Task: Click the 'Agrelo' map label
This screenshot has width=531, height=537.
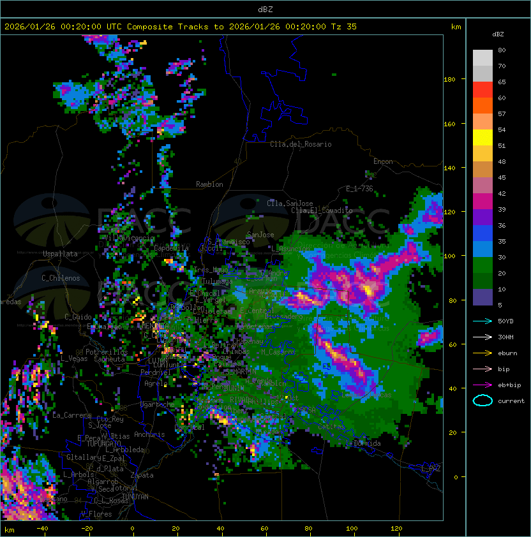Action: tap(156, 383)
